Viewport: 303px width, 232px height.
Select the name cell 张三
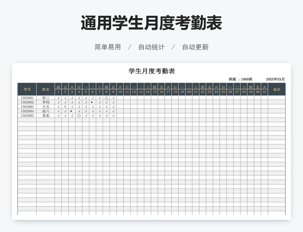tap(45, 98)
